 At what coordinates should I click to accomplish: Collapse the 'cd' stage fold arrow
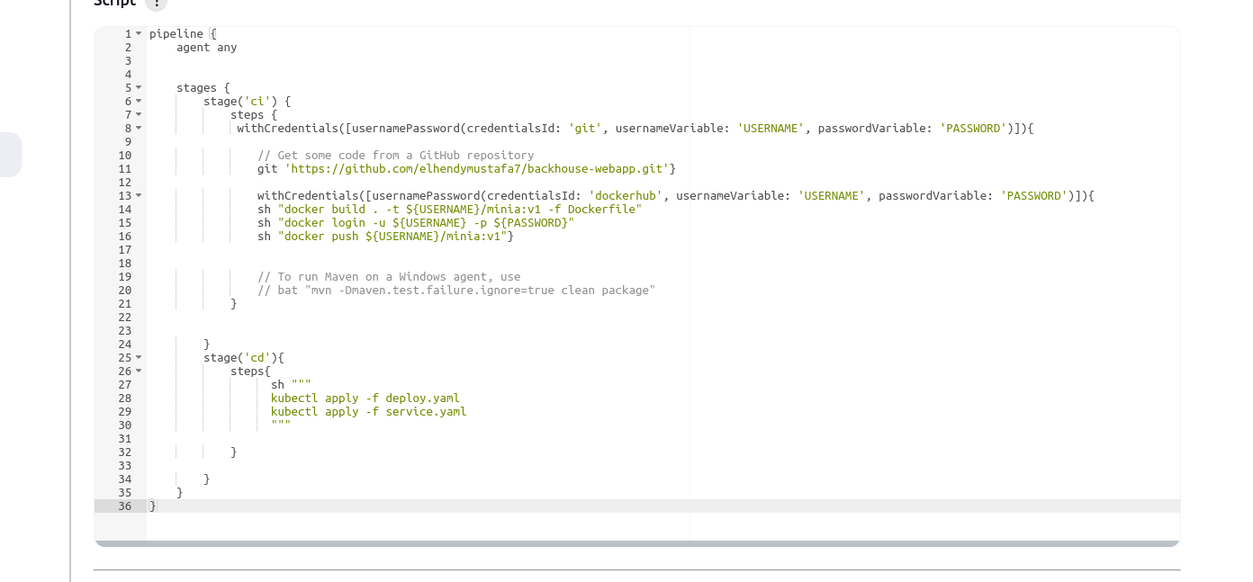pyautogui.click(x=137, y=357)
